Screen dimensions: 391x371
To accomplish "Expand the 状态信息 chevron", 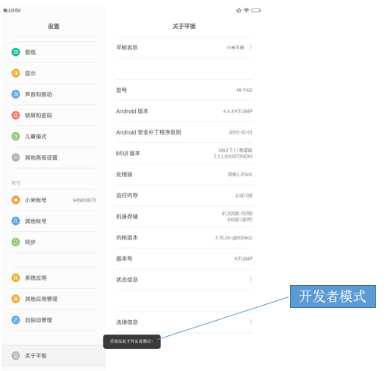I will (x=251, y=280).
